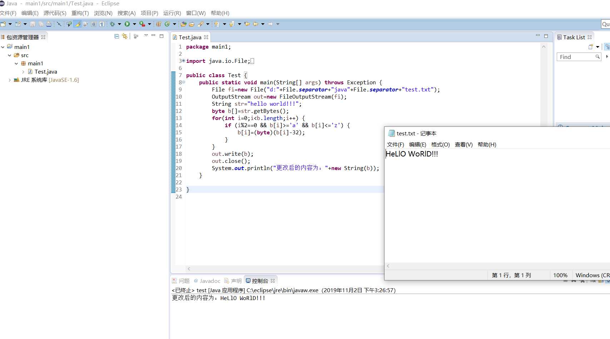Viewport: 610px width, 339px height.
Task: Minimize the package explorer view
Action: point(153,35)
